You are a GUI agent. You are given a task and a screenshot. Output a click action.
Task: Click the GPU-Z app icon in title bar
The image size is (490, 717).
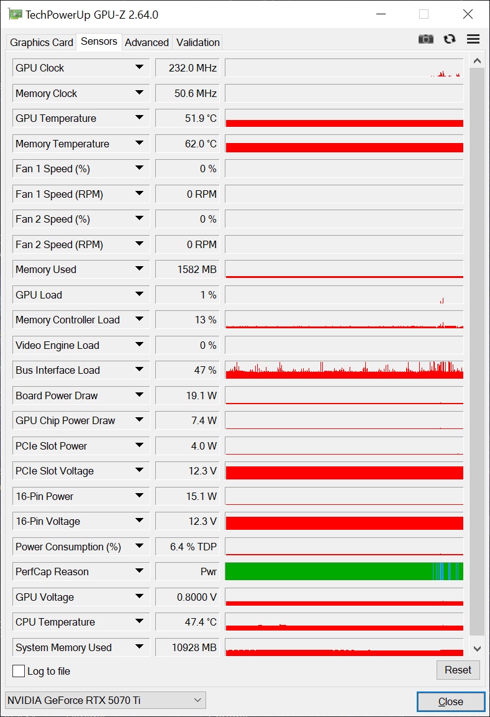pos(16,15)
